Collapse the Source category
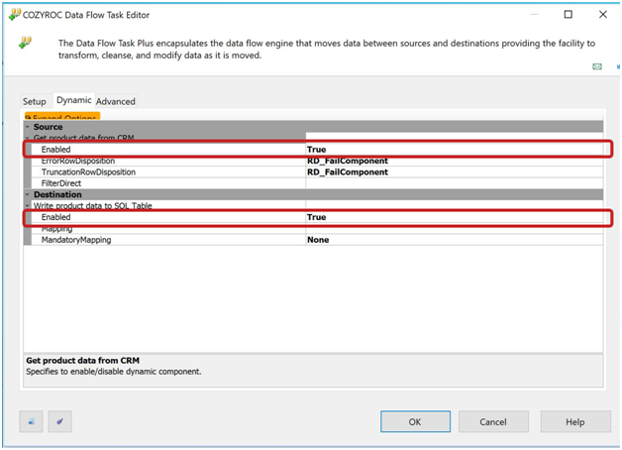 pos(28,127)
